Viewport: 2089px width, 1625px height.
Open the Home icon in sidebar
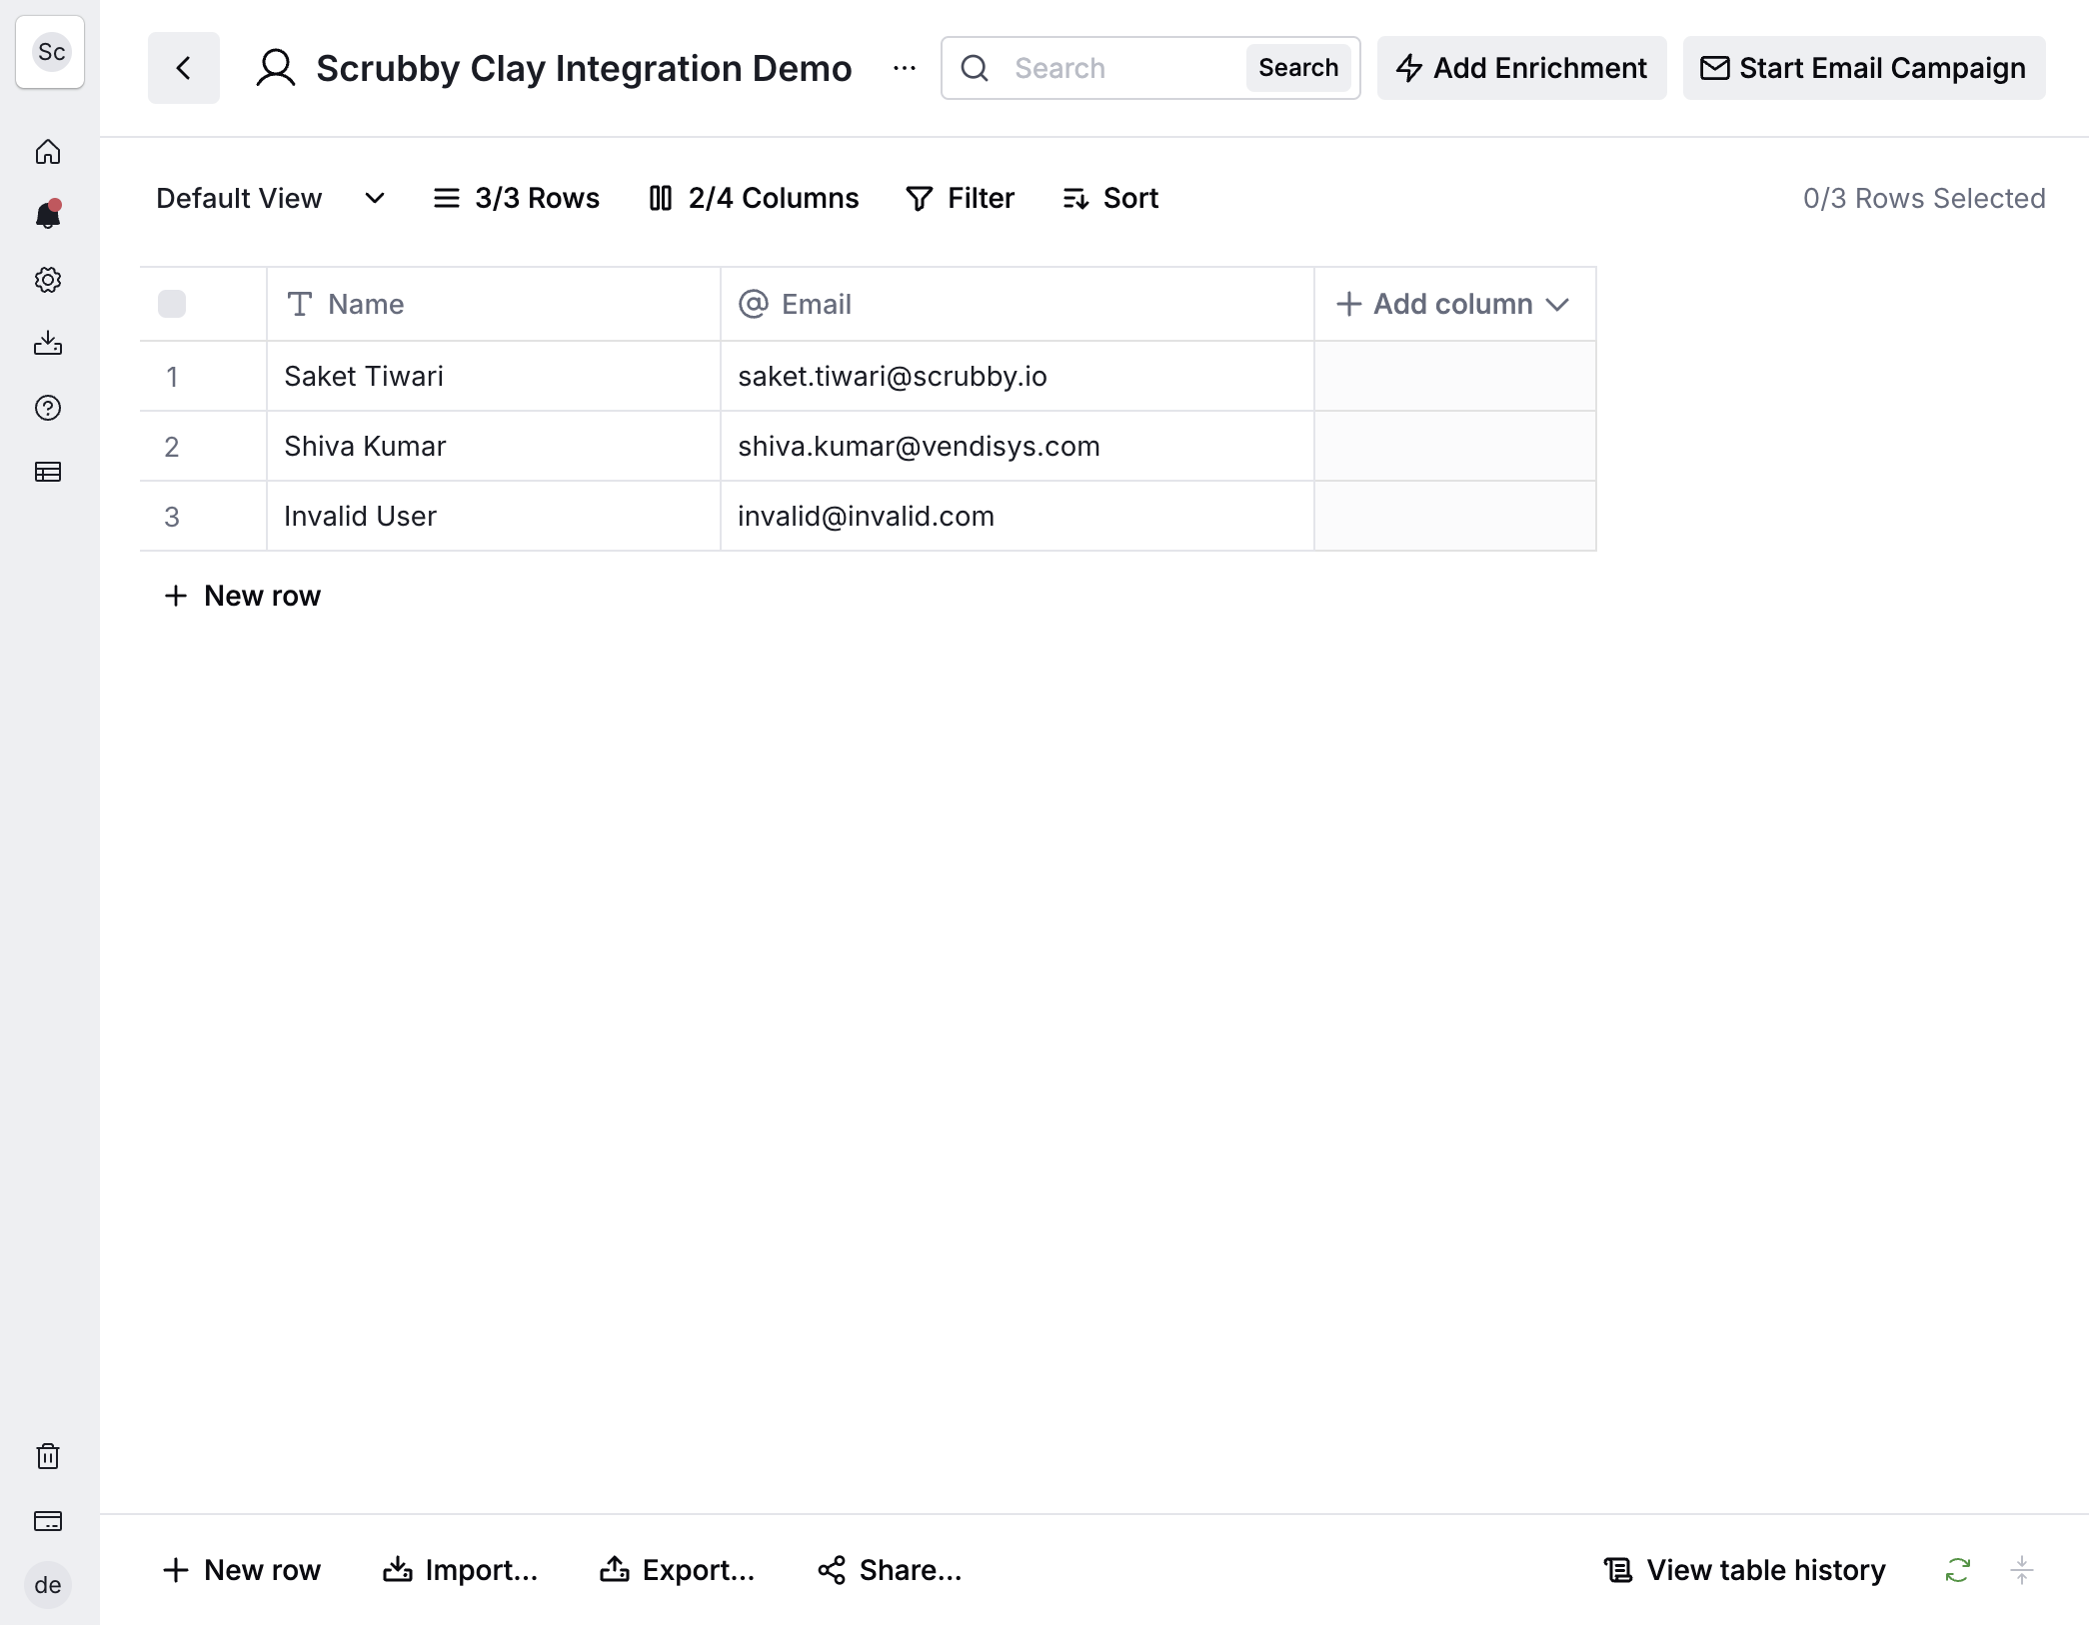[48, 152]
